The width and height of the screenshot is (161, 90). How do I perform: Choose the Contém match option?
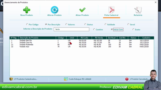tap(94, 29)
